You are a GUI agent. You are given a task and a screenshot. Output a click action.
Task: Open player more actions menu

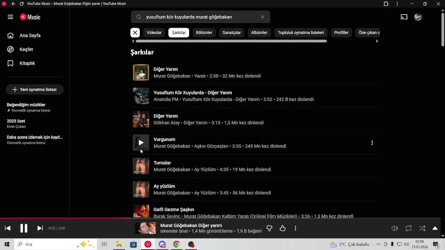pyautogui.click(x=296, y=228)
